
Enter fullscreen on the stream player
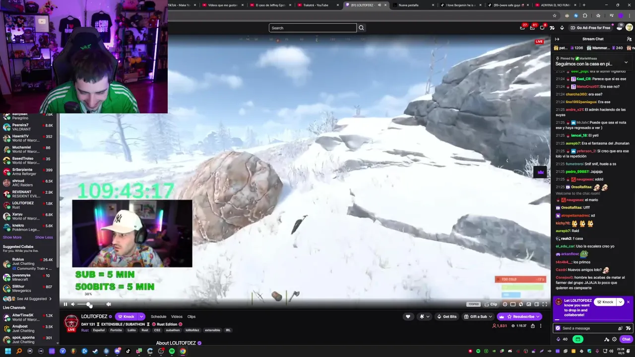pyautogui.click(x=544, y=304)
